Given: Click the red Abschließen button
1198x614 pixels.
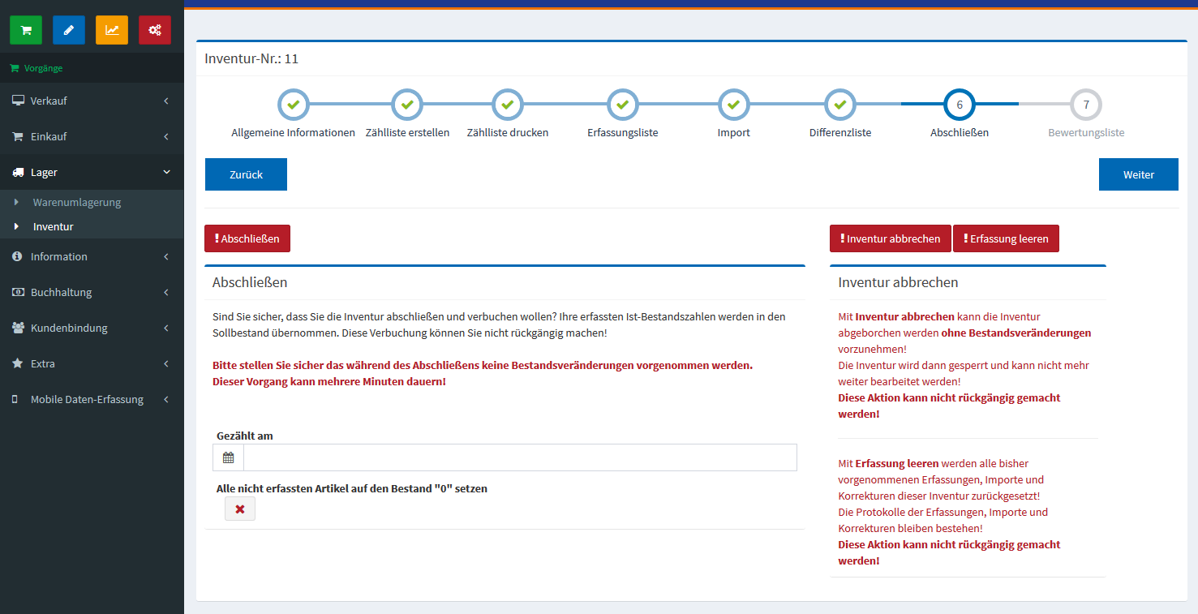Looking at the screenshot, I should pyautogui.click(x=247, y=238).
